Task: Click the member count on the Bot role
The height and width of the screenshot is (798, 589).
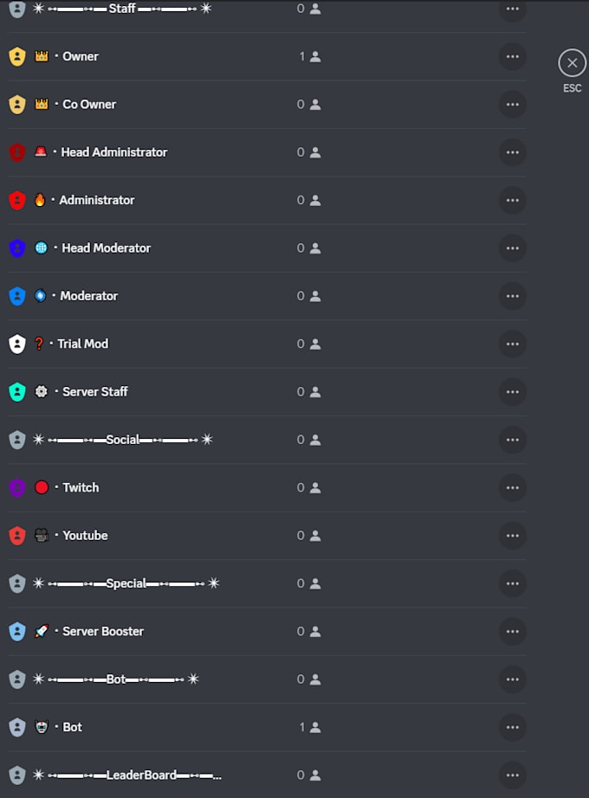Action: 309,727
